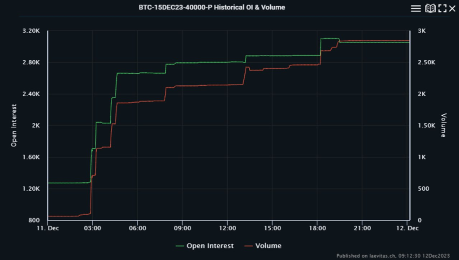The image size is (459, 260).
Task: Select the 21:00 time axis label
Action: [362, 228]
